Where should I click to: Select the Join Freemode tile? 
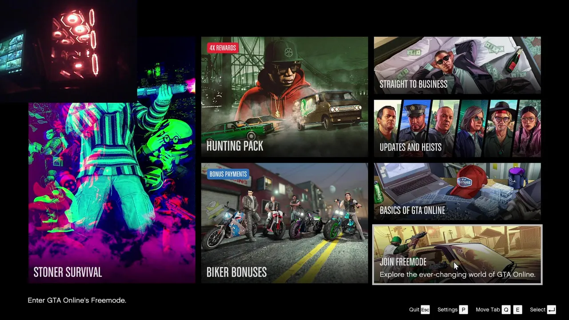tap(457, 255)
